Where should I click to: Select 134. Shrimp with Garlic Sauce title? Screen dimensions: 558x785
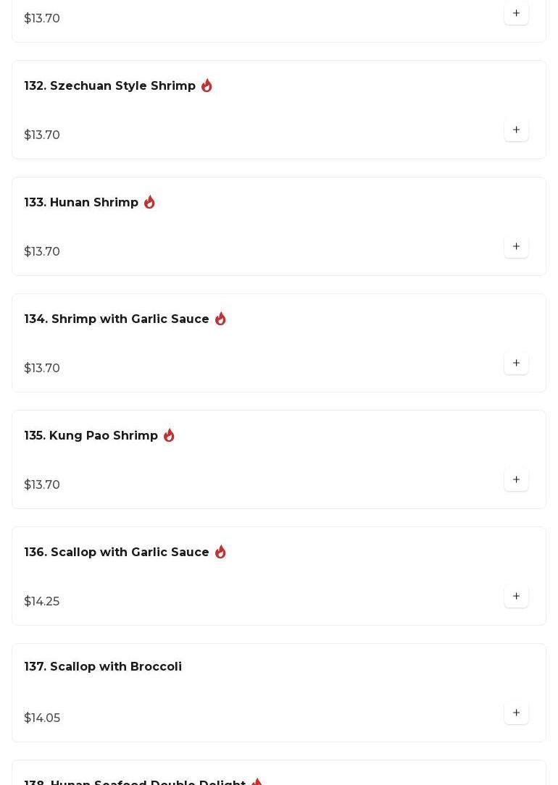[117, 319]
